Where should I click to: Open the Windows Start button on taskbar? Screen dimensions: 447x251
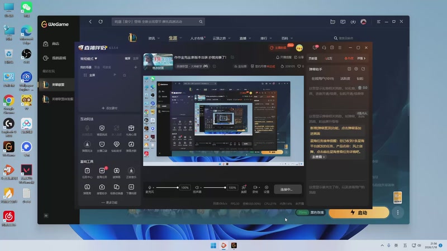click(213, 245)
